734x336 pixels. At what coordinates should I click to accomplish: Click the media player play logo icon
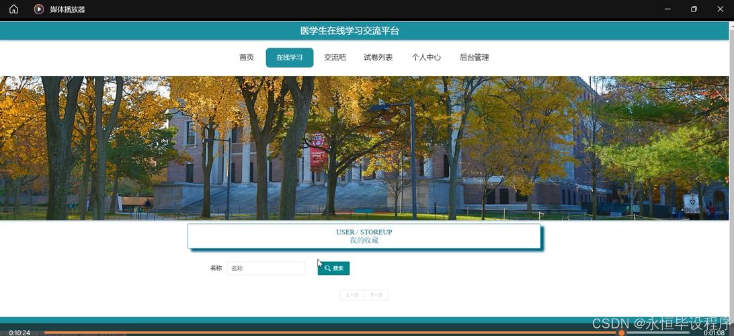click(39, 9)
